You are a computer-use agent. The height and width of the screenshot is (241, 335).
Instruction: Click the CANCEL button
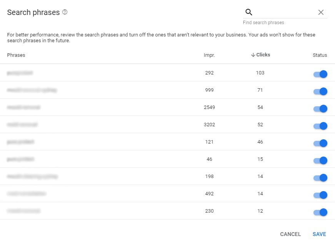(290, 234)
